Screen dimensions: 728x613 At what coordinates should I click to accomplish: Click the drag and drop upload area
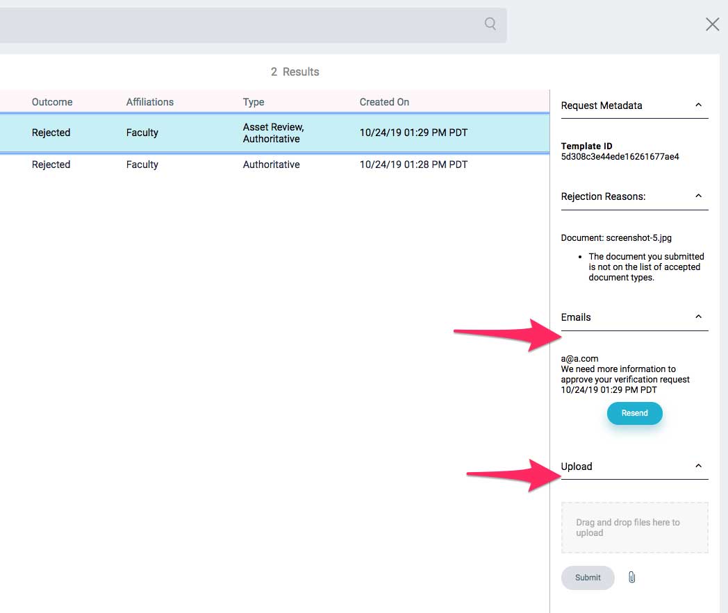point(634,527)
